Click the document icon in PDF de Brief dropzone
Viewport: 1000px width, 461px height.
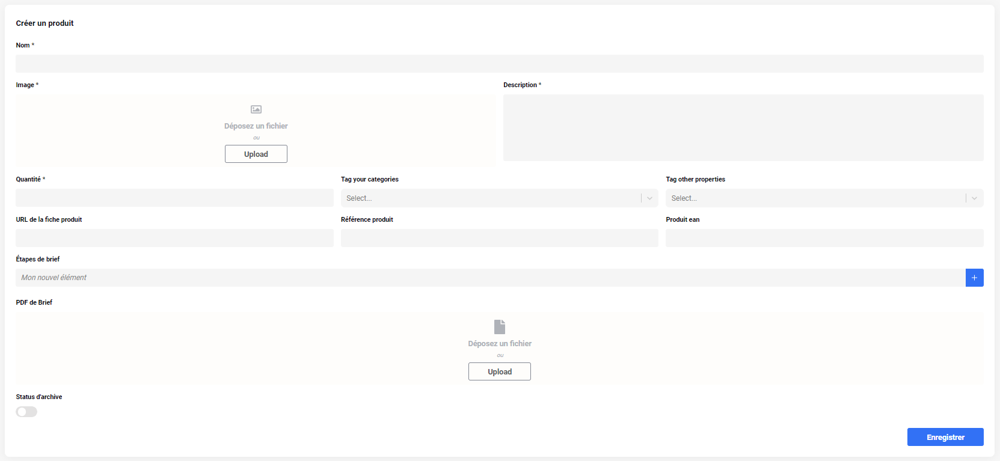500,326
